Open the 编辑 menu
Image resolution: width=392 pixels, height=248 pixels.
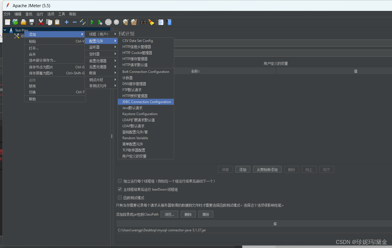pos(18,14)
